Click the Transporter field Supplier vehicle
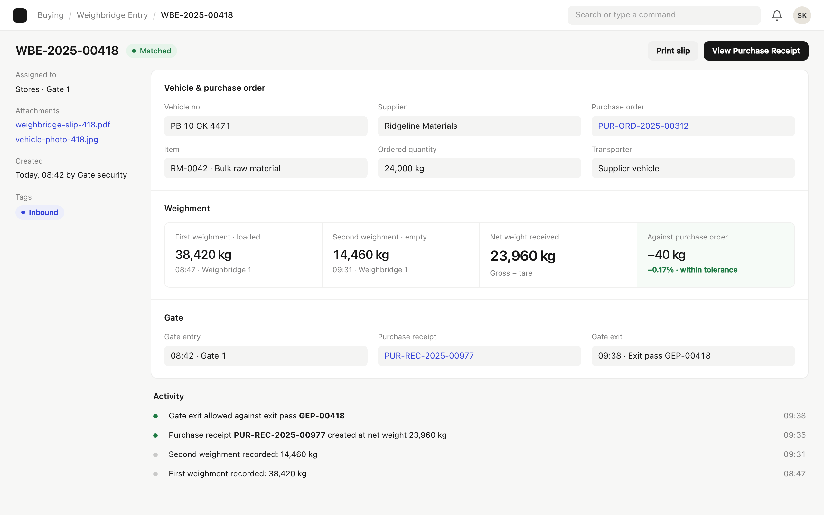Screen dimensions: 824x515 click(693, 168)
